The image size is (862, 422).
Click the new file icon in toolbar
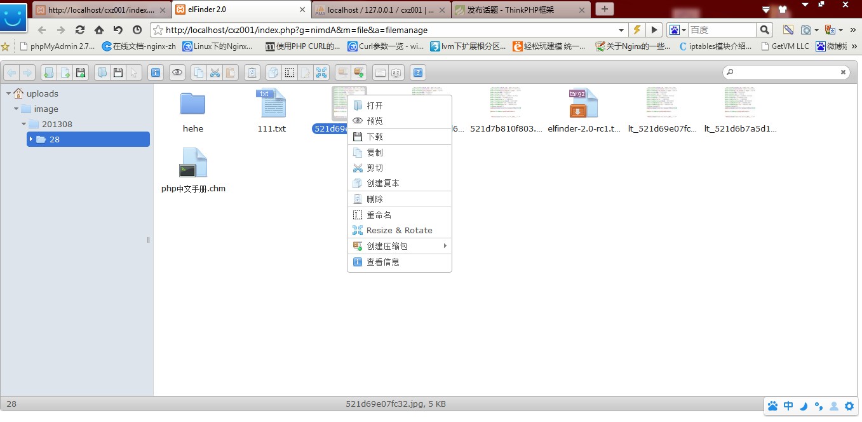(x=64, y=72)
